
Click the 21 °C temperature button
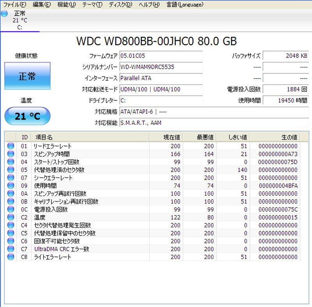point(27,116)
